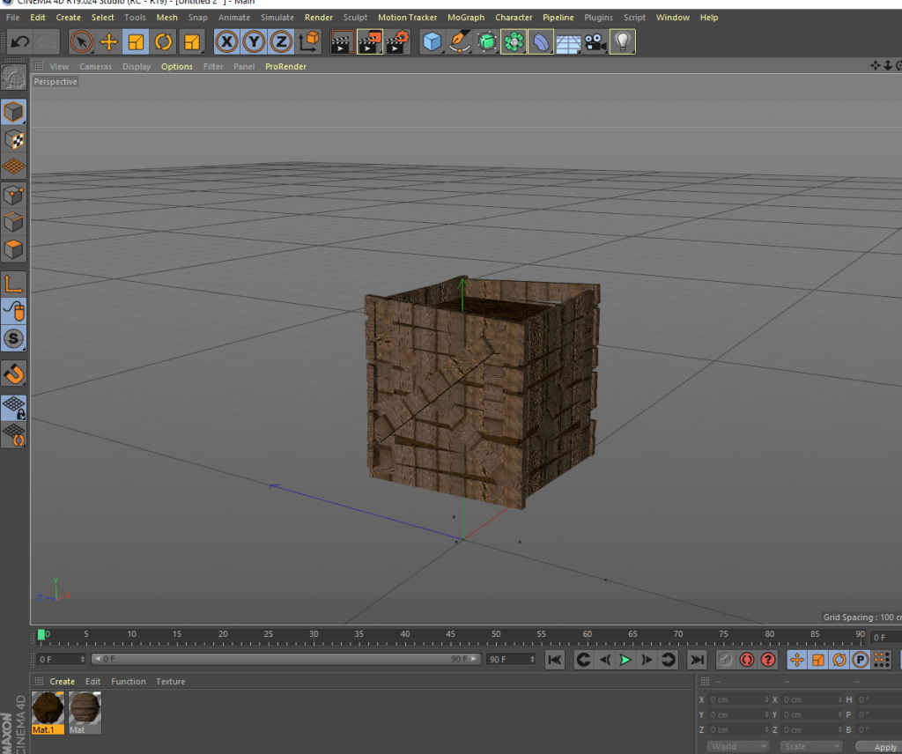Open the viewport Cameras menu
The height and width of the screenshot is (754, 902).
pos(95,67)
